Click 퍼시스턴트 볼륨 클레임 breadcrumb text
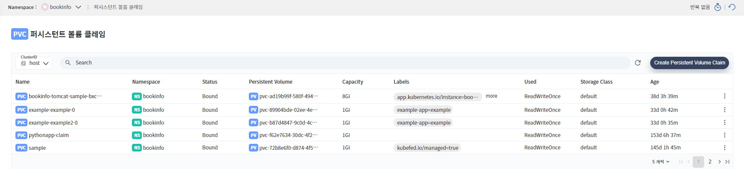The width and height of the screenshot is (744, 169). click(x=118, y=7)
